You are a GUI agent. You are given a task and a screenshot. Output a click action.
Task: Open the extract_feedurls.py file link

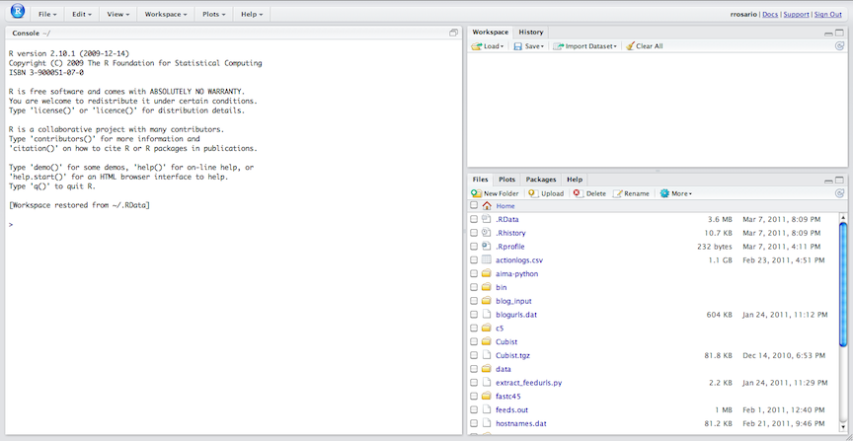coord(529,383)
